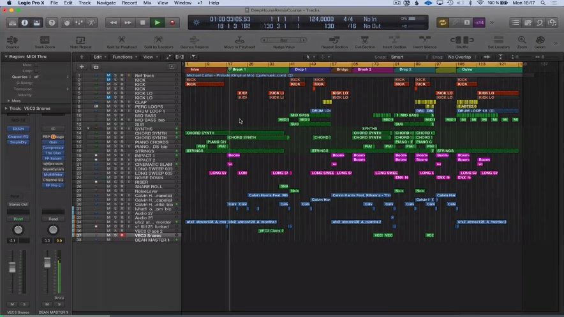Image resolution: width=564 pixels, height=317 pixels.
Task: Click the Rewind transport button
Action: pos(114,23)
